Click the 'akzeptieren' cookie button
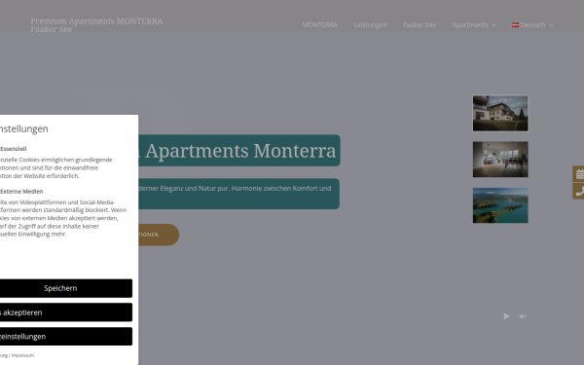Image resolution: width=584 pixels, height=365 pixels. (65, 312)
